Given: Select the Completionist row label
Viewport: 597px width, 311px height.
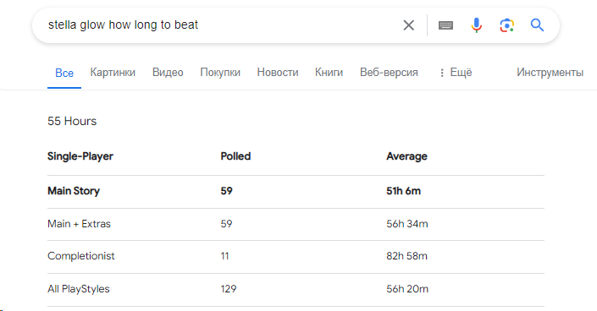Looking at the screenshot, I should tap(81, 256).
